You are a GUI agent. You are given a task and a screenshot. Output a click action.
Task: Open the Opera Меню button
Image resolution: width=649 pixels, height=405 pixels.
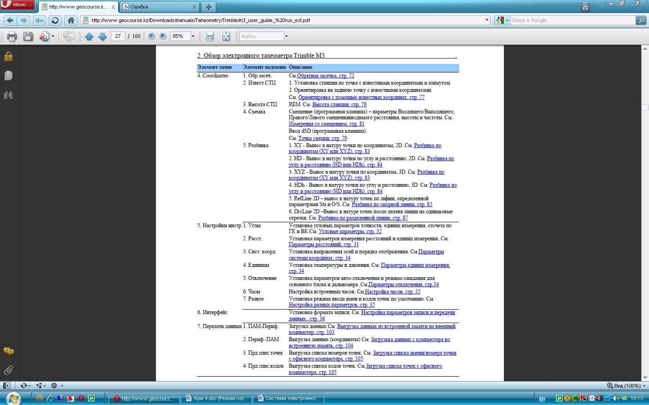click(18, 4)
